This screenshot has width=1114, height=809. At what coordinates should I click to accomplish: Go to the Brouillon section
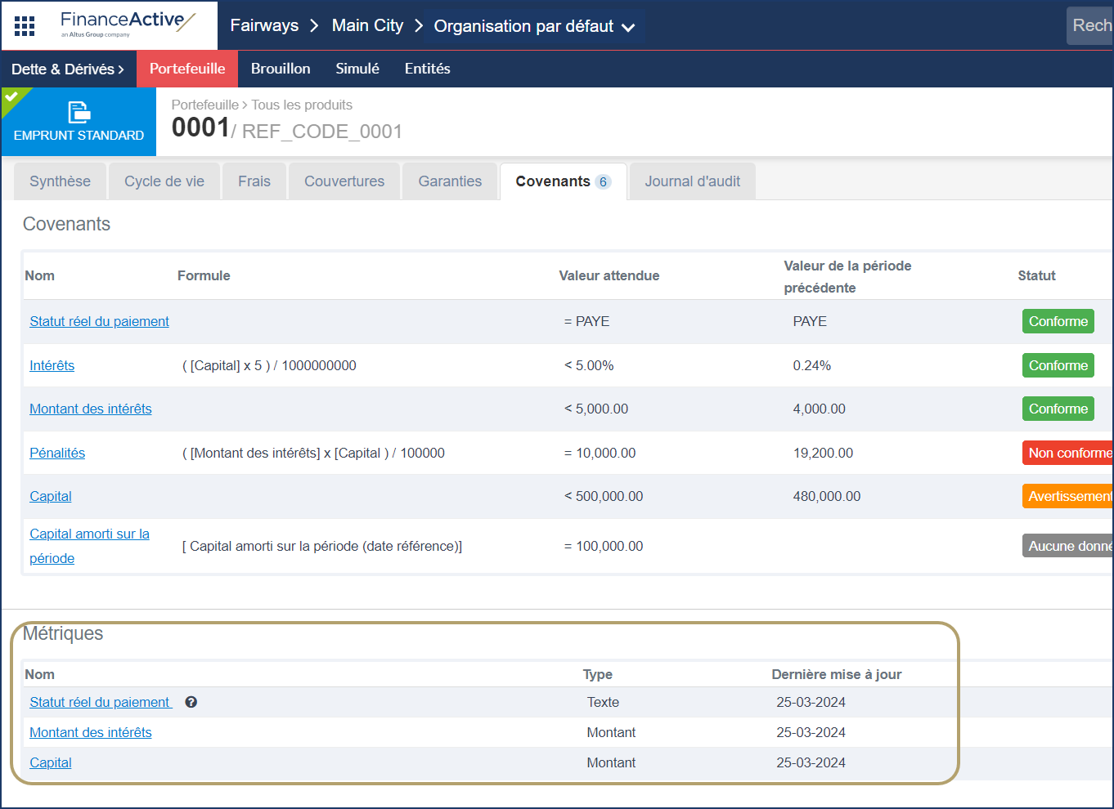[281, 69]
